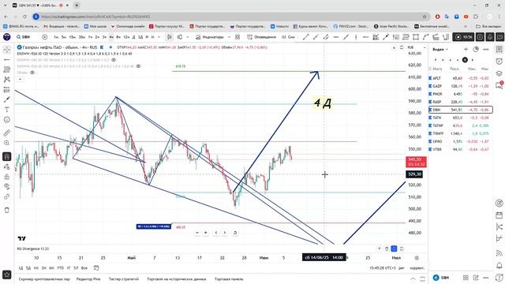Click the chart zoom in plus button
The width and height of the screenshot is (505, 284).
pos(205,233)
